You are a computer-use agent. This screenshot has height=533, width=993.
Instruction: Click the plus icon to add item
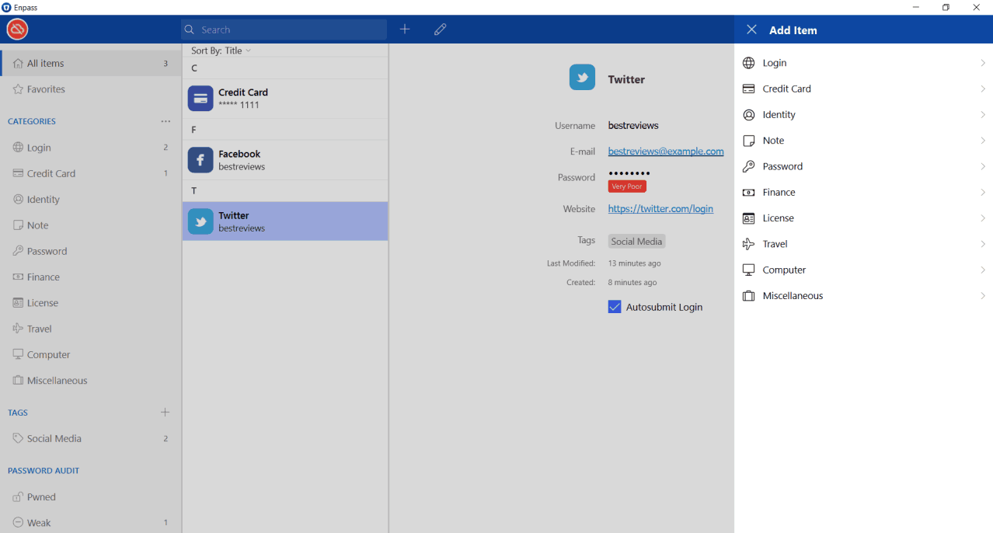click(x=405, y=30)
